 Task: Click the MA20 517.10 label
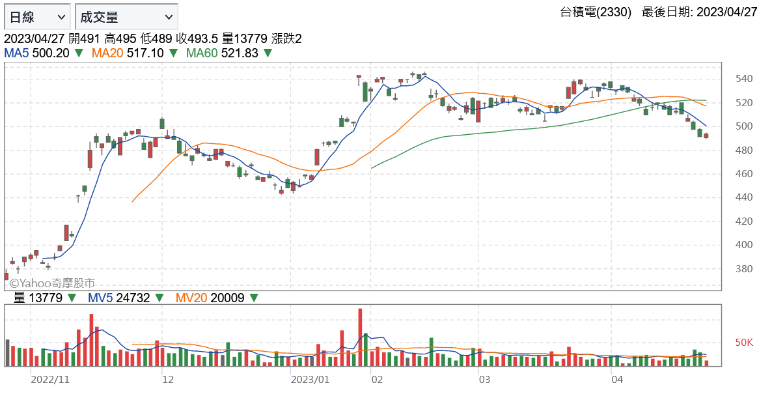(x=128, y=53)
